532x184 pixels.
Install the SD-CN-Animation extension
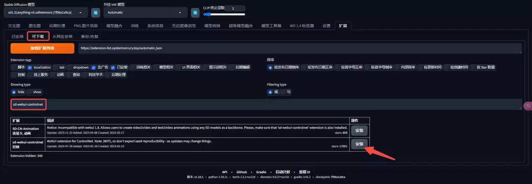click(359, 130)
